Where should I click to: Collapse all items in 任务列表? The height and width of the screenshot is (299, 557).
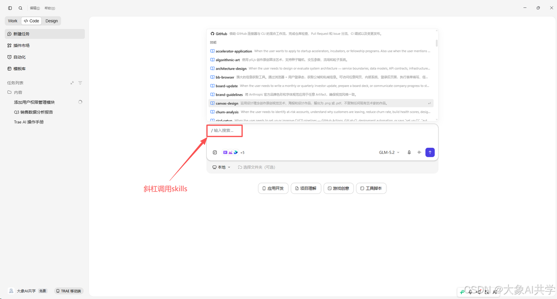72,83
